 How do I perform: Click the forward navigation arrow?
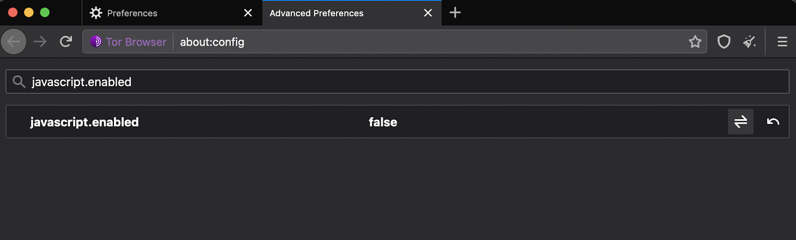tap(40, 42)
